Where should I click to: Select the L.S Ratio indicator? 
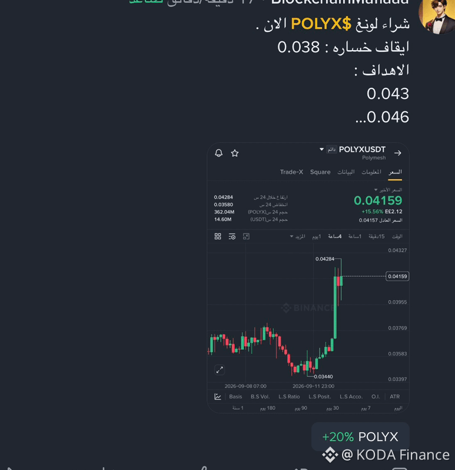point(289,396)
